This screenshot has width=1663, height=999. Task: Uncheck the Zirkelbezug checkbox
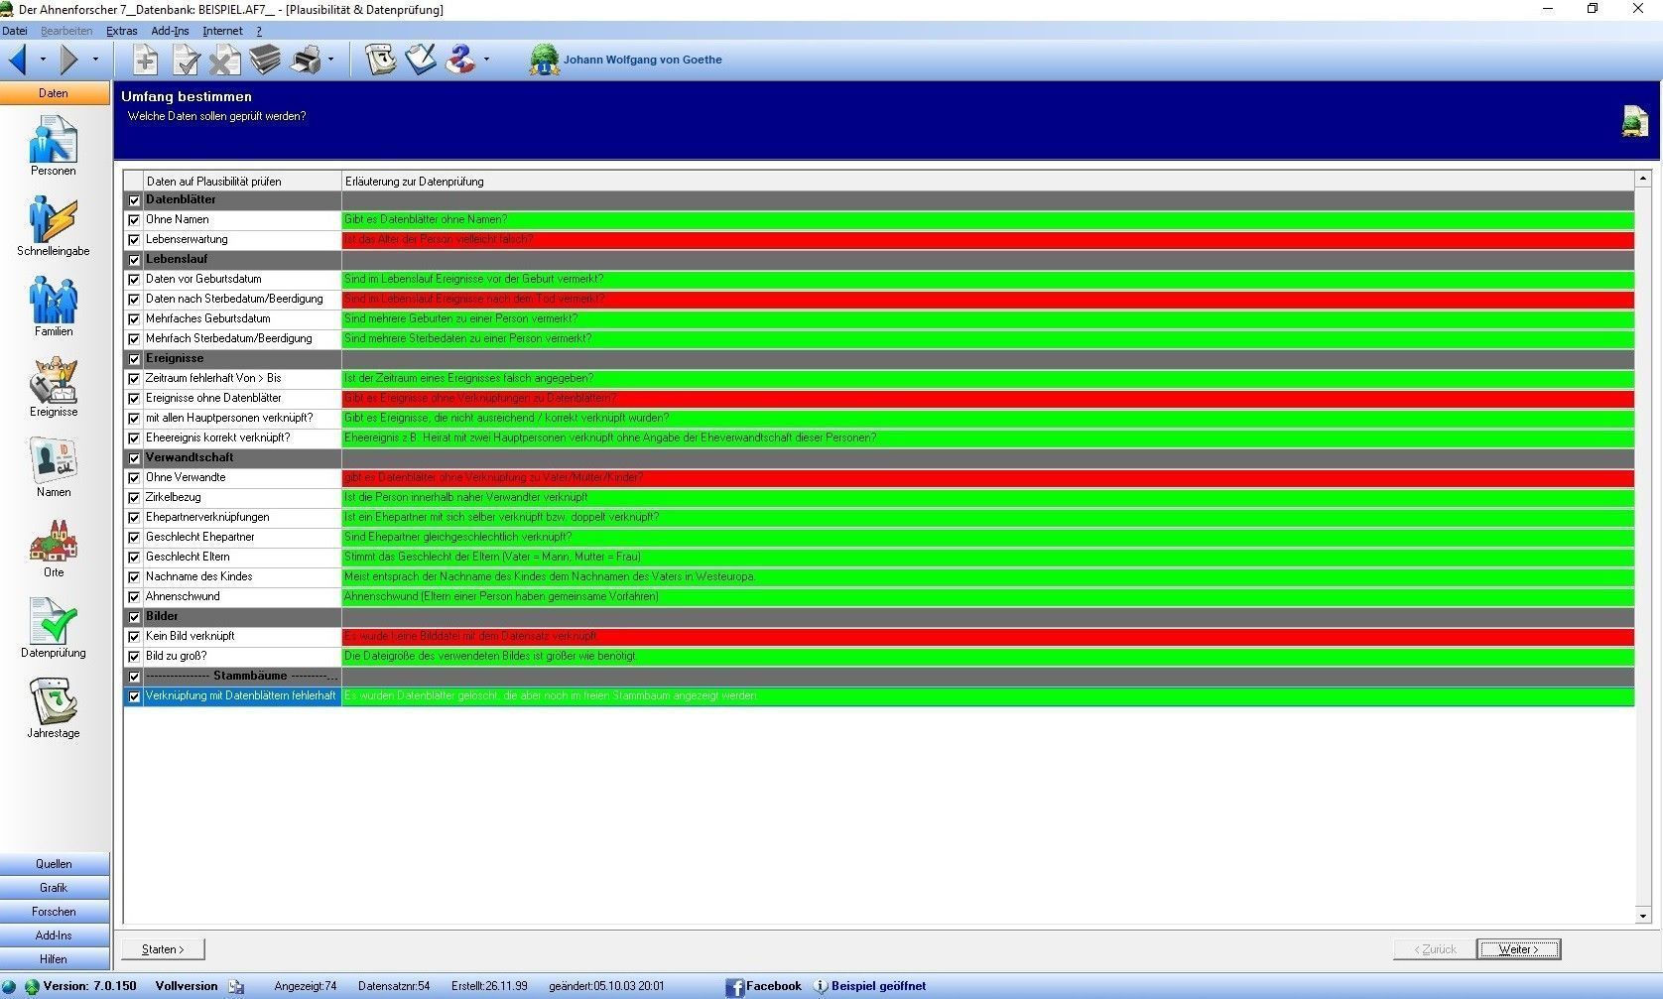pyautogui.click(x=134, y=498)
